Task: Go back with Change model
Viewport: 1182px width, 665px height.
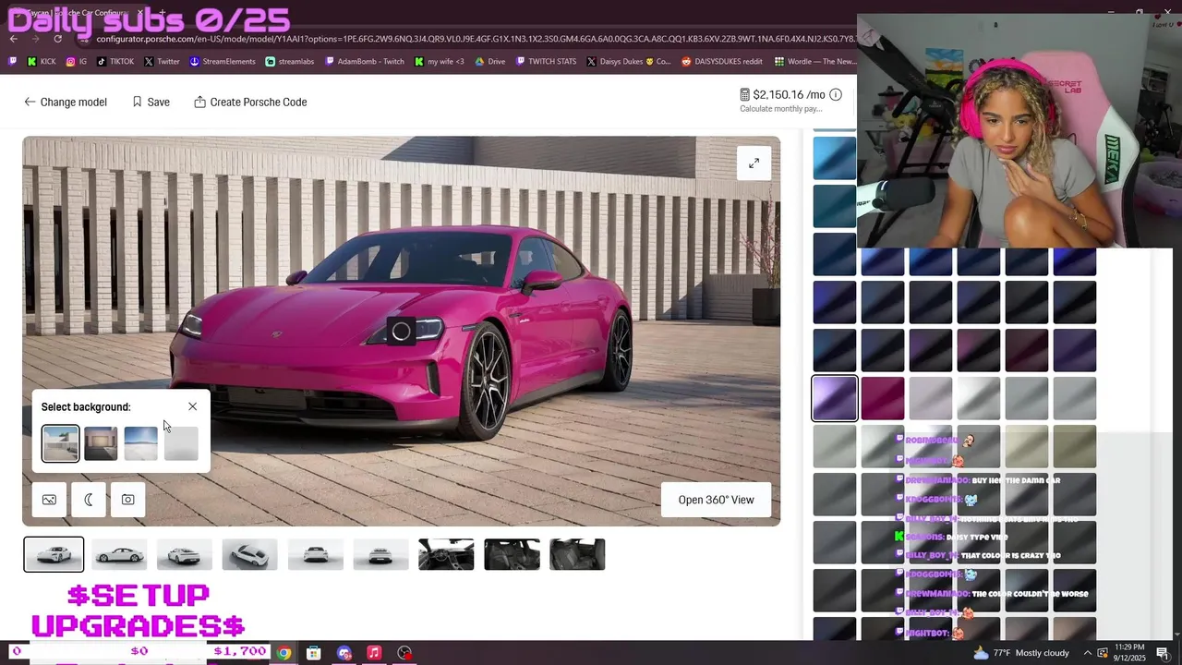Action: [x=66, y=102]
